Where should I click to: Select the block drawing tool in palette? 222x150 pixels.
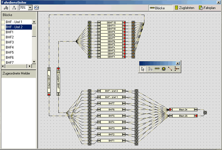(x=157, y=69)
